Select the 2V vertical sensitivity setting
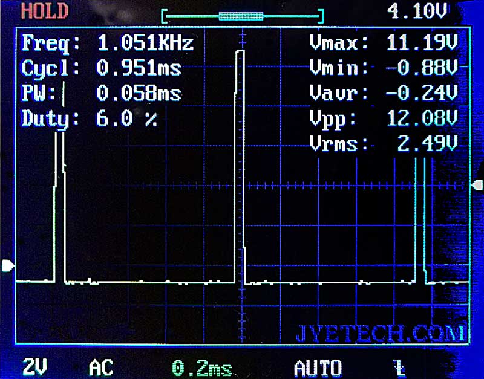484x379 pixels. [x=35, y=368]
